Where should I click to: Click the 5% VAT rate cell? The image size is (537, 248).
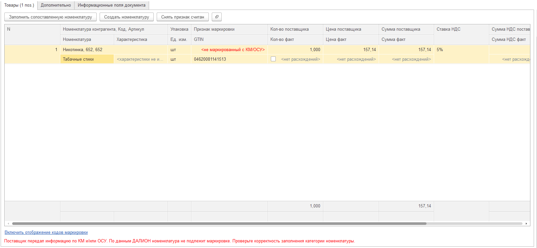[x=440, y=50]
